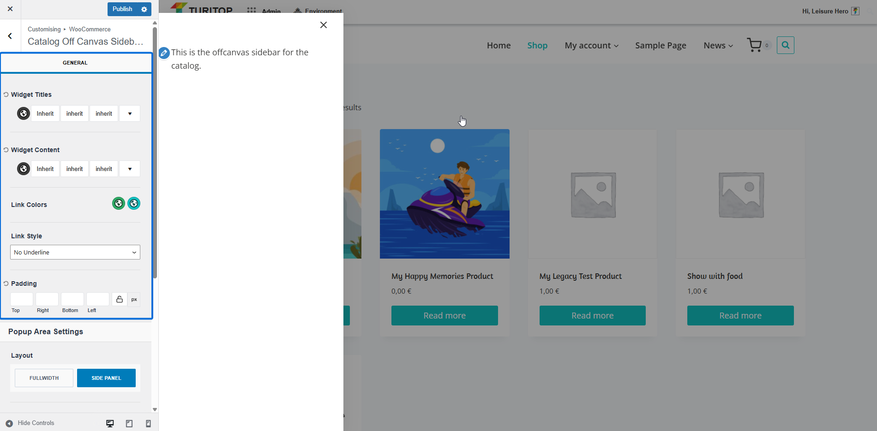Reset the Widget Titles setting

point(6,94)
